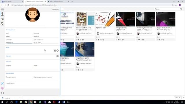Like the Система управления судовым course

[139, 40]
